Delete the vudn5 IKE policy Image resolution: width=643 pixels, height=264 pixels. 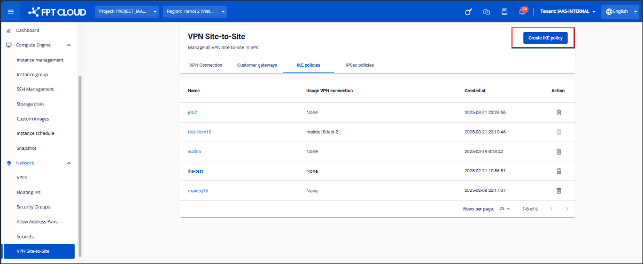559,151
